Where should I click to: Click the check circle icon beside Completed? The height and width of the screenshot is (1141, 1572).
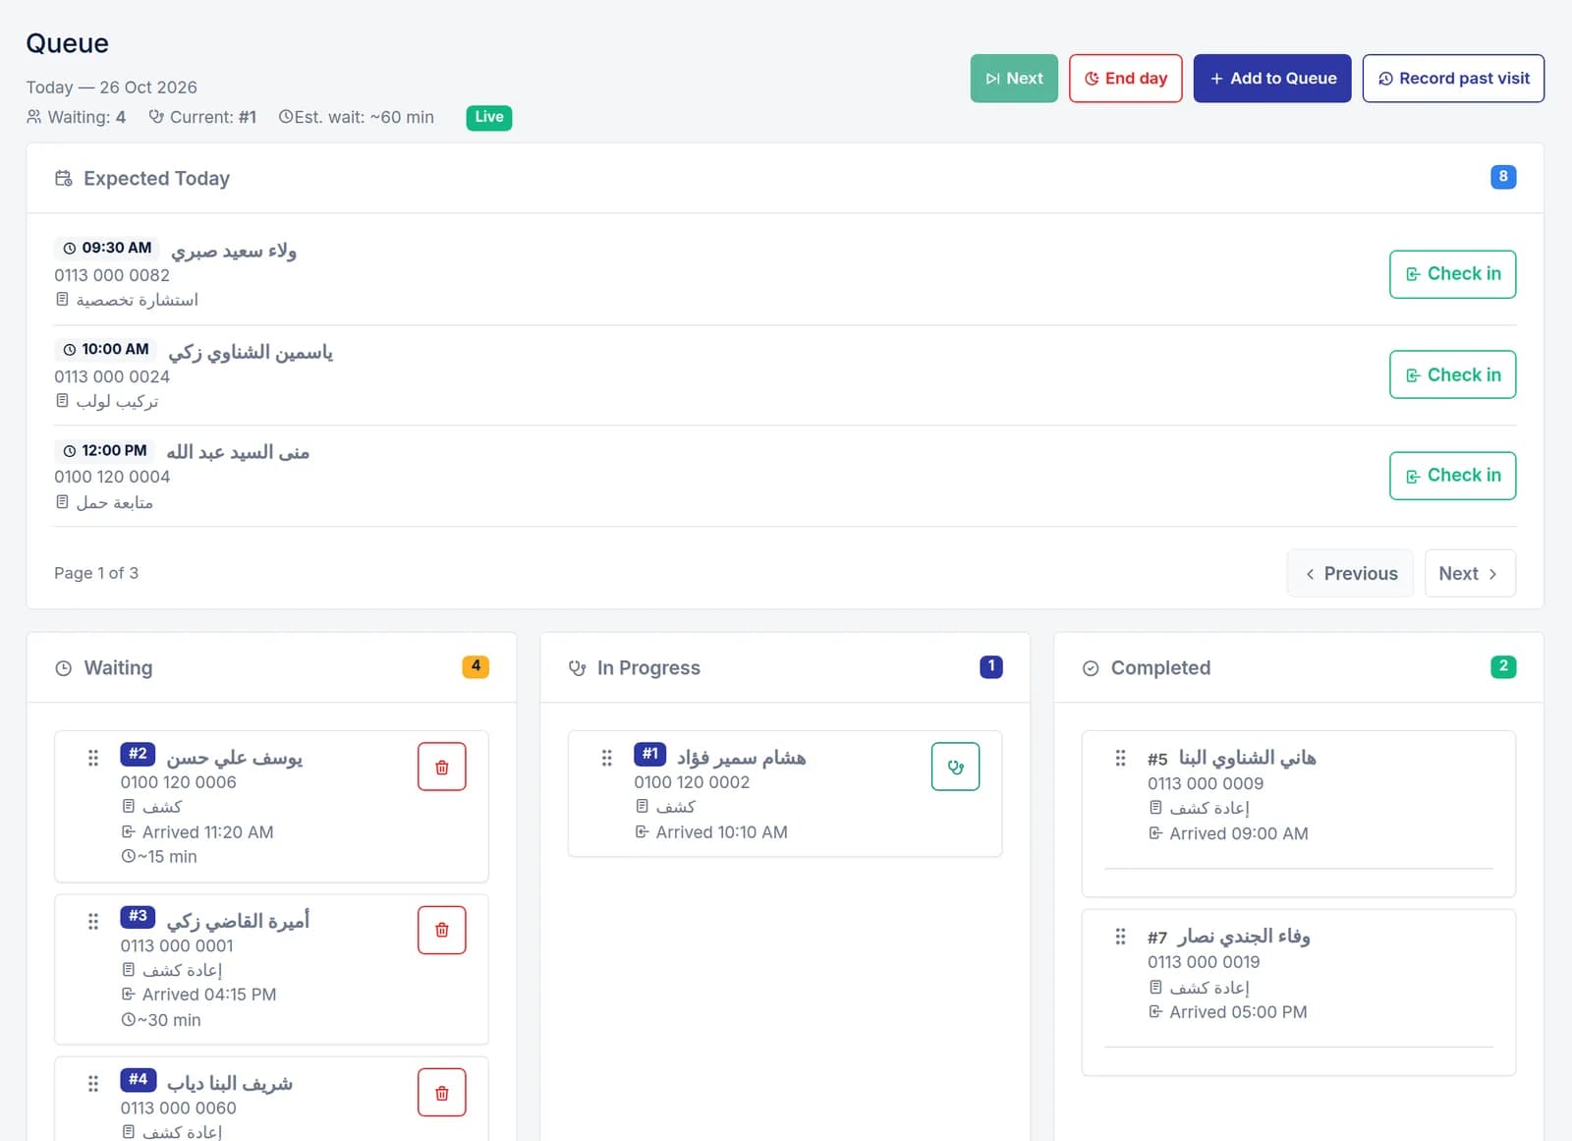click(1091, 668)
